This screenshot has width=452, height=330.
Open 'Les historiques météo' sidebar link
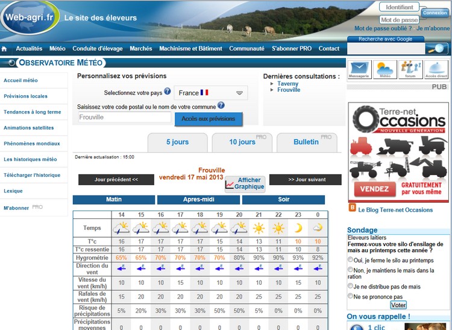(x=30, y=159)
